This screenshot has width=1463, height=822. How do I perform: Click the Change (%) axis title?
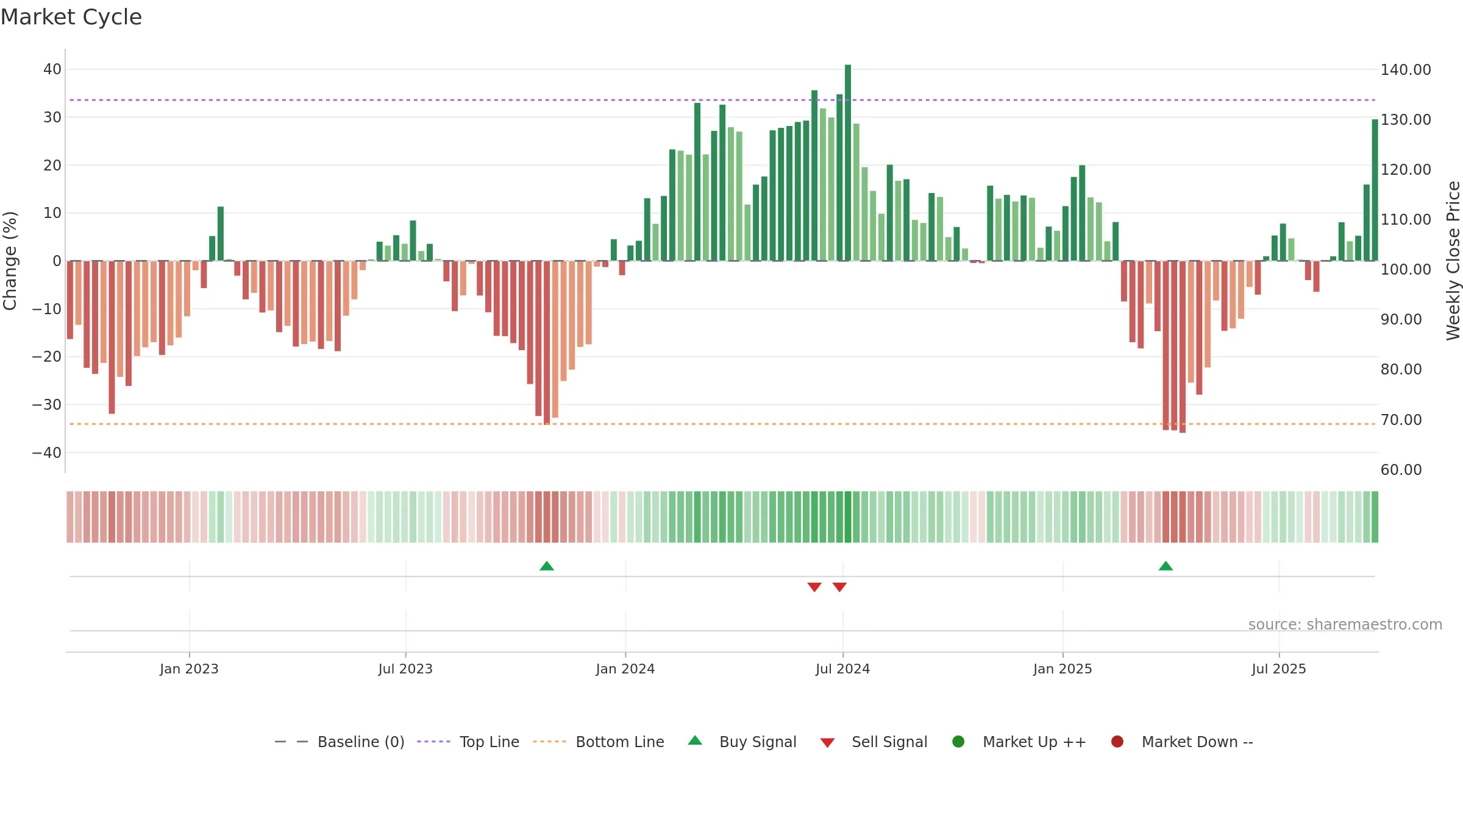pyautogui.click(x=10, y=261)
